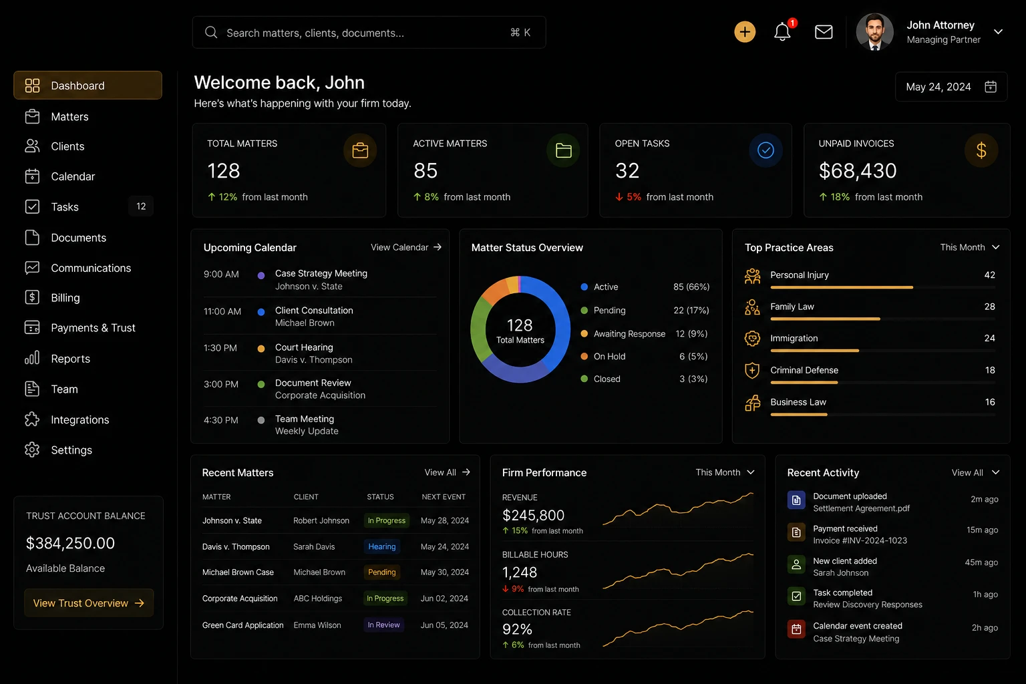The image size is (1026, 684).
Task: Click the Family Law practice area icon
Action: pos(753,307)
